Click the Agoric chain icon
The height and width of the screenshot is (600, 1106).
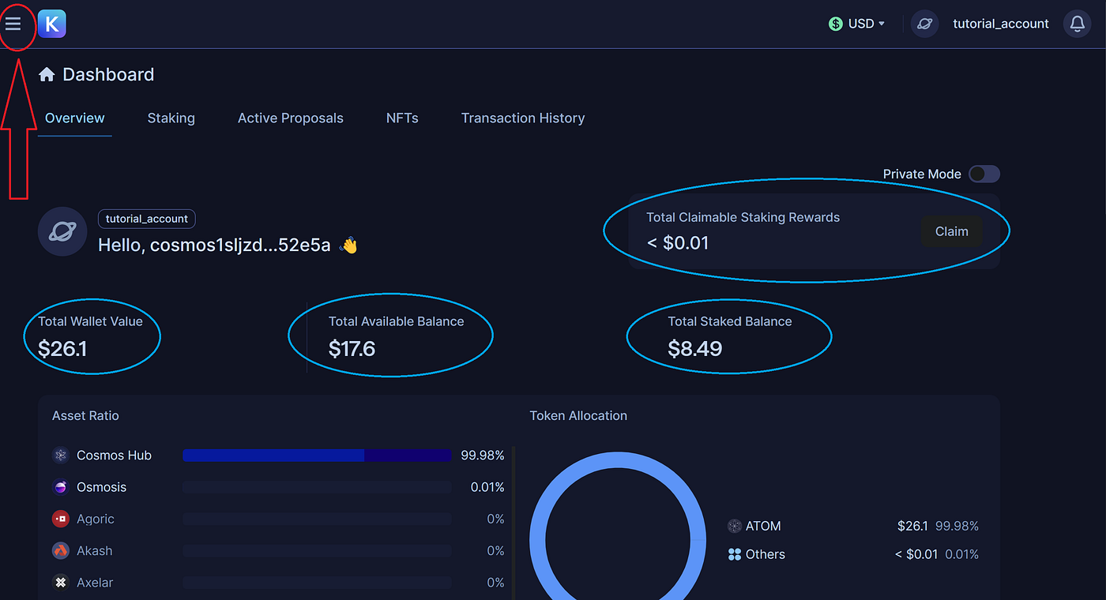[60, 519]
